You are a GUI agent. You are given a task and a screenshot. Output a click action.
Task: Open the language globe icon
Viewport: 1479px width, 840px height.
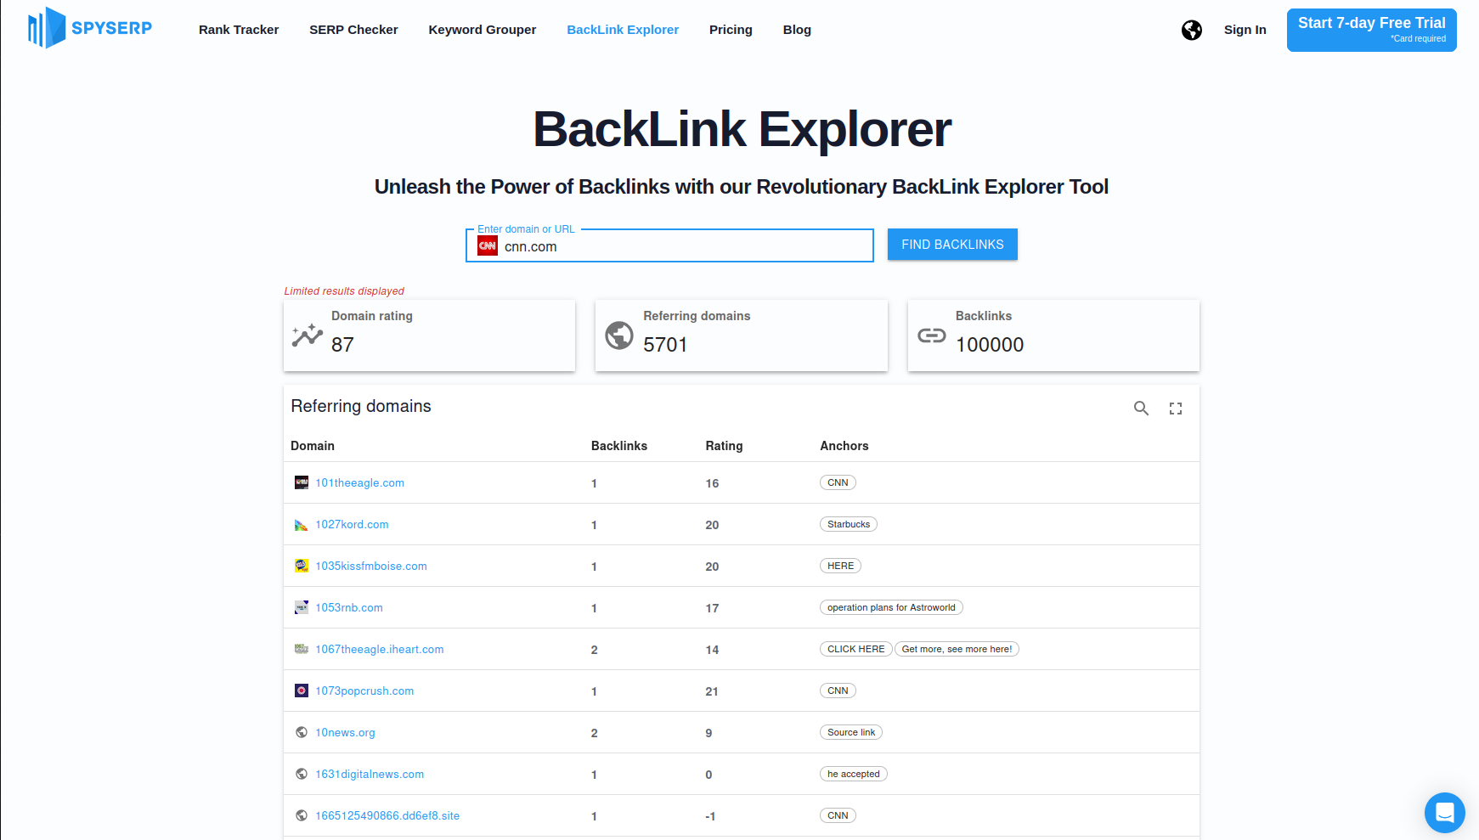(x=1191, y=30)
